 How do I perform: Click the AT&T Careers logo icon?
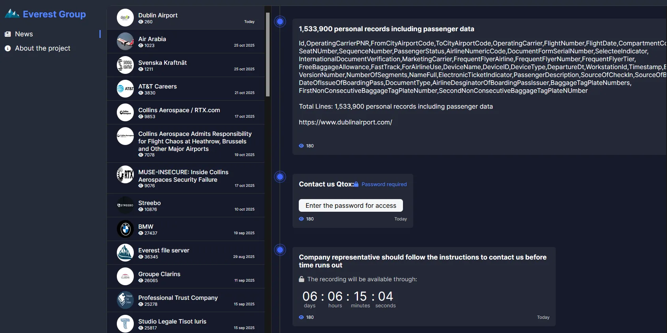pos(125,89)
